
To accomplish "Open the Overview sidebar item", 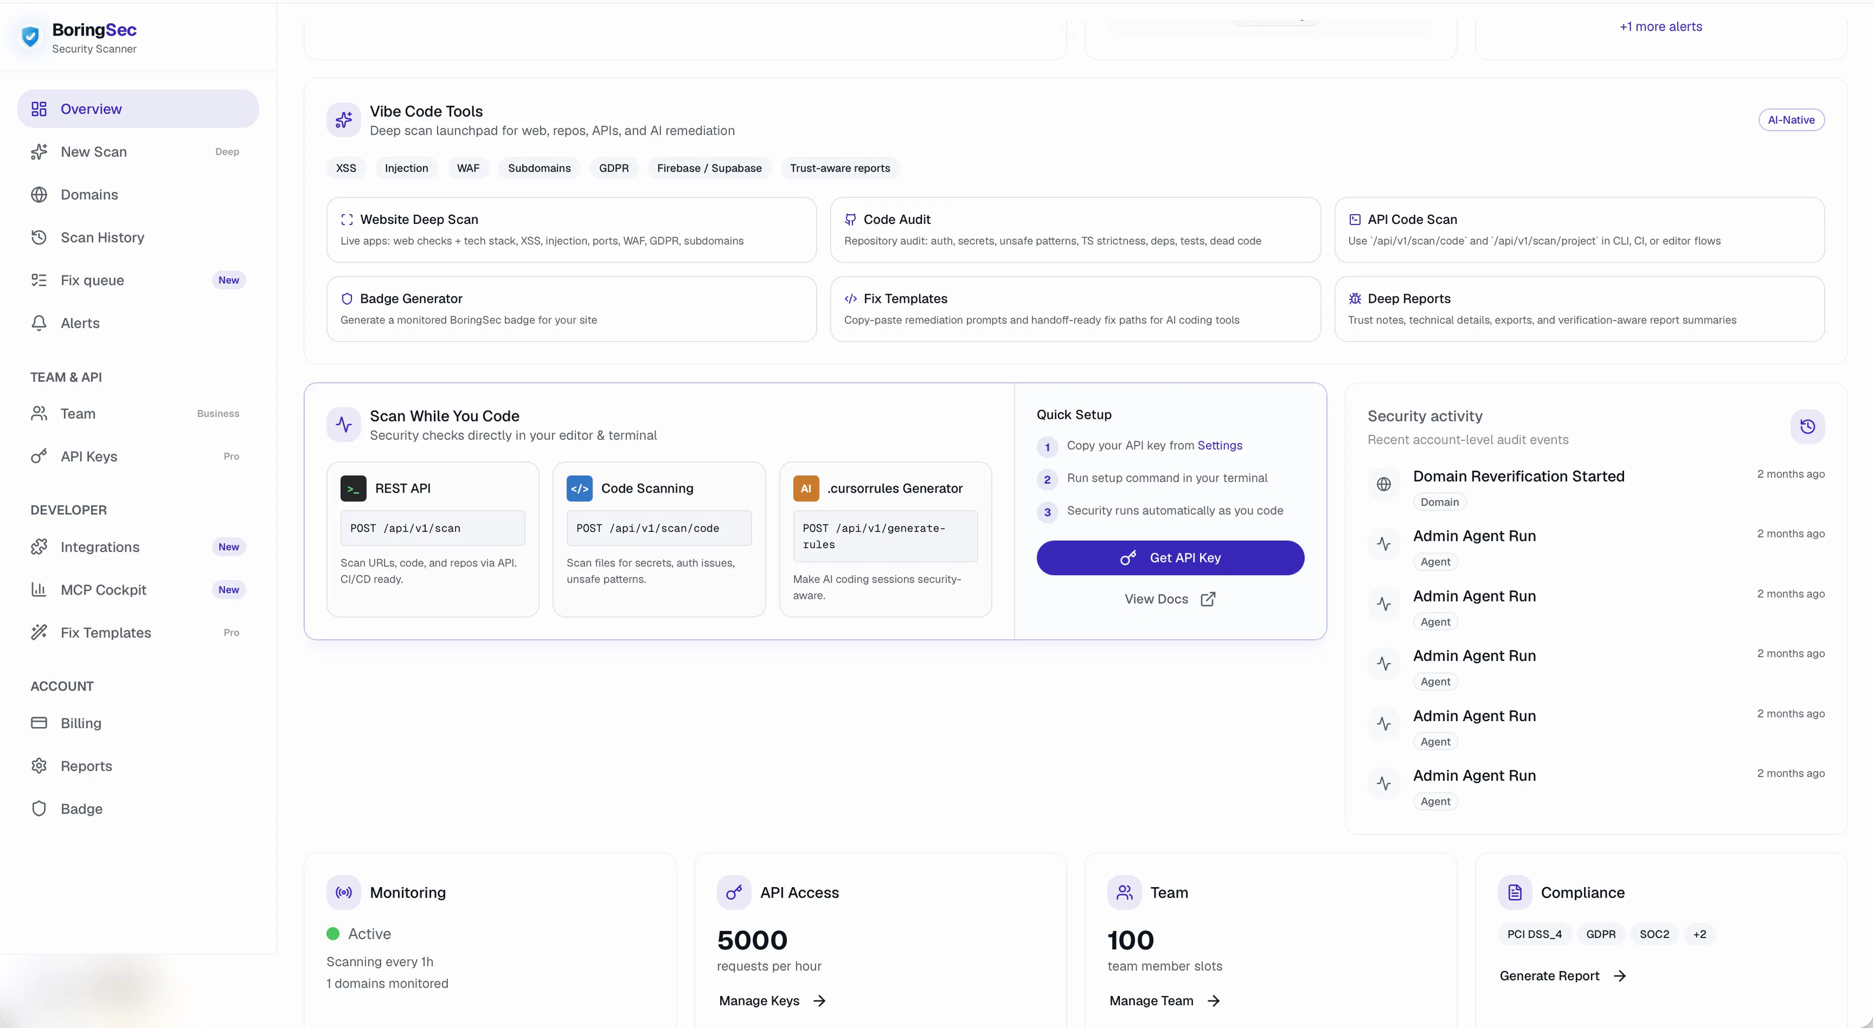I will tap(138, 109).
